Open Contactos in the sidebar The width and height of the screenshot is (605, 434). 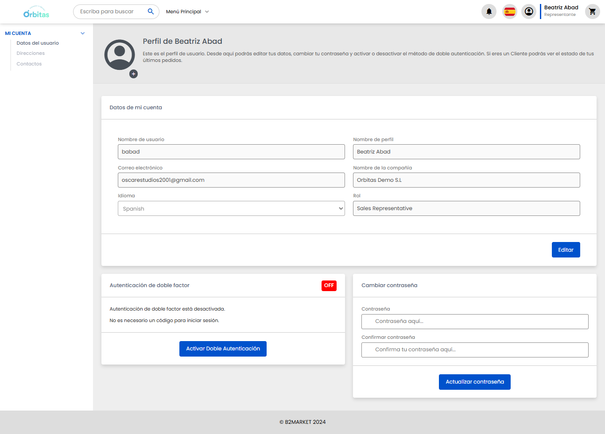[x=29, y=64]
